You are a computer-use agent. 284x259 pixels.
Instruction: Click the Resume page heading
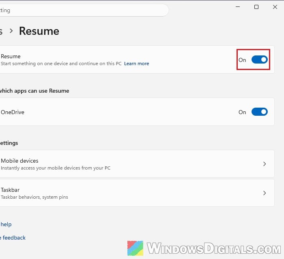[39, 31]
